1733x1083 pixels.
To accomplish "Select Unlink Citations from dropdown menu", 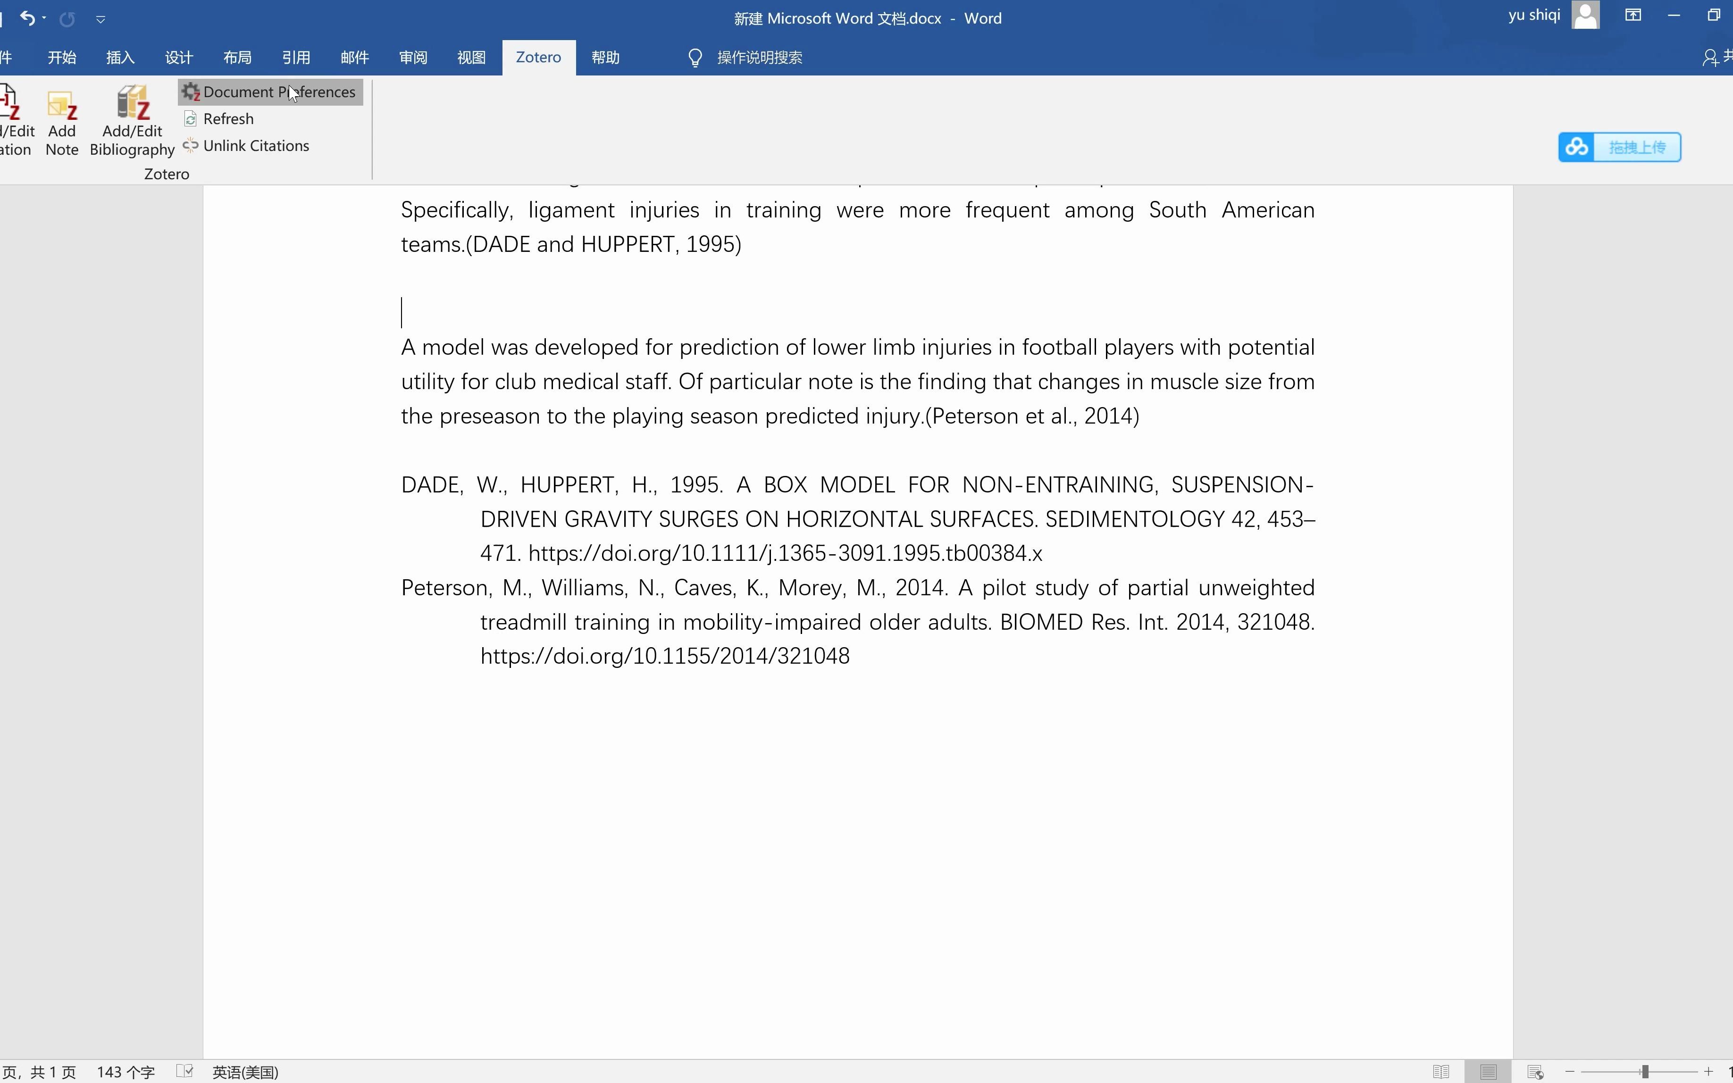I will pyautogui.click(x=256, y=146).
